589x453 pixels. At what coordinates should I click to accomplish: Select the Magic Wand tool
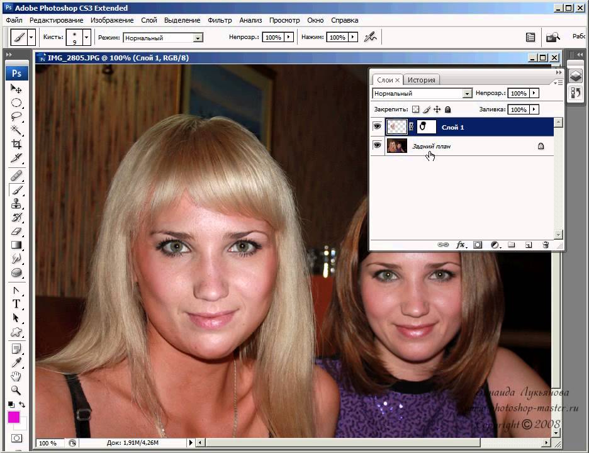coord(16,130)
